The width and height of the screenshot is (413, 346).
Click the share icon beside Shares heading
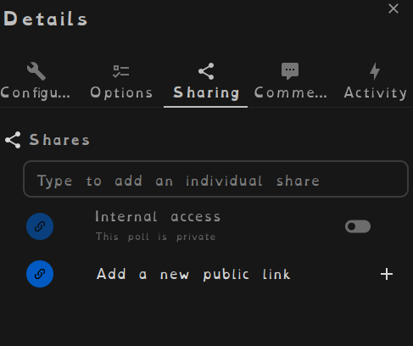(x=13, y=140)
